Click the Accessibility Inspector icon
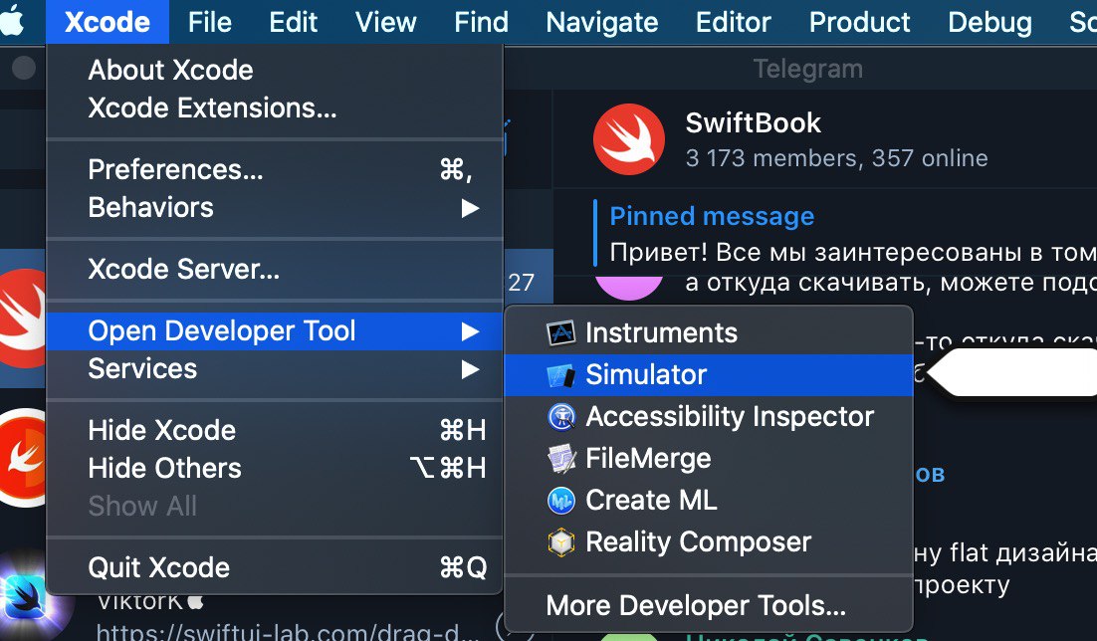Viewport: 1097px width, 641px height. (x=560, y=417)
